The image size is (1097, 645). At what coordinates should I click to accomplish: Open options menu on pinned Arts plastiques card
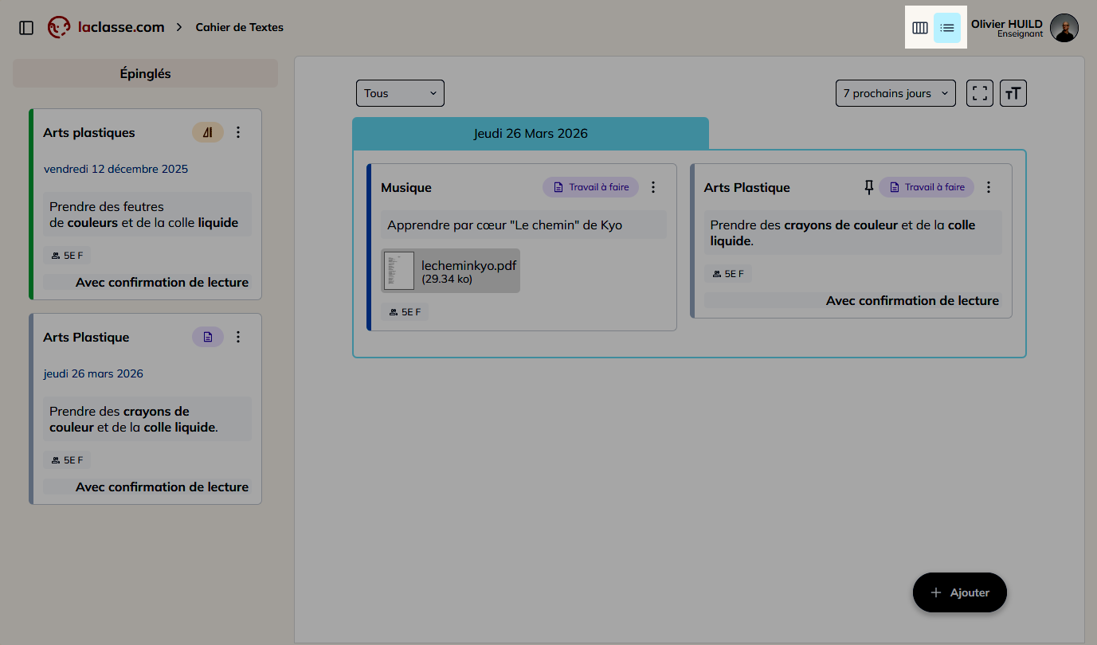[238, 132]
